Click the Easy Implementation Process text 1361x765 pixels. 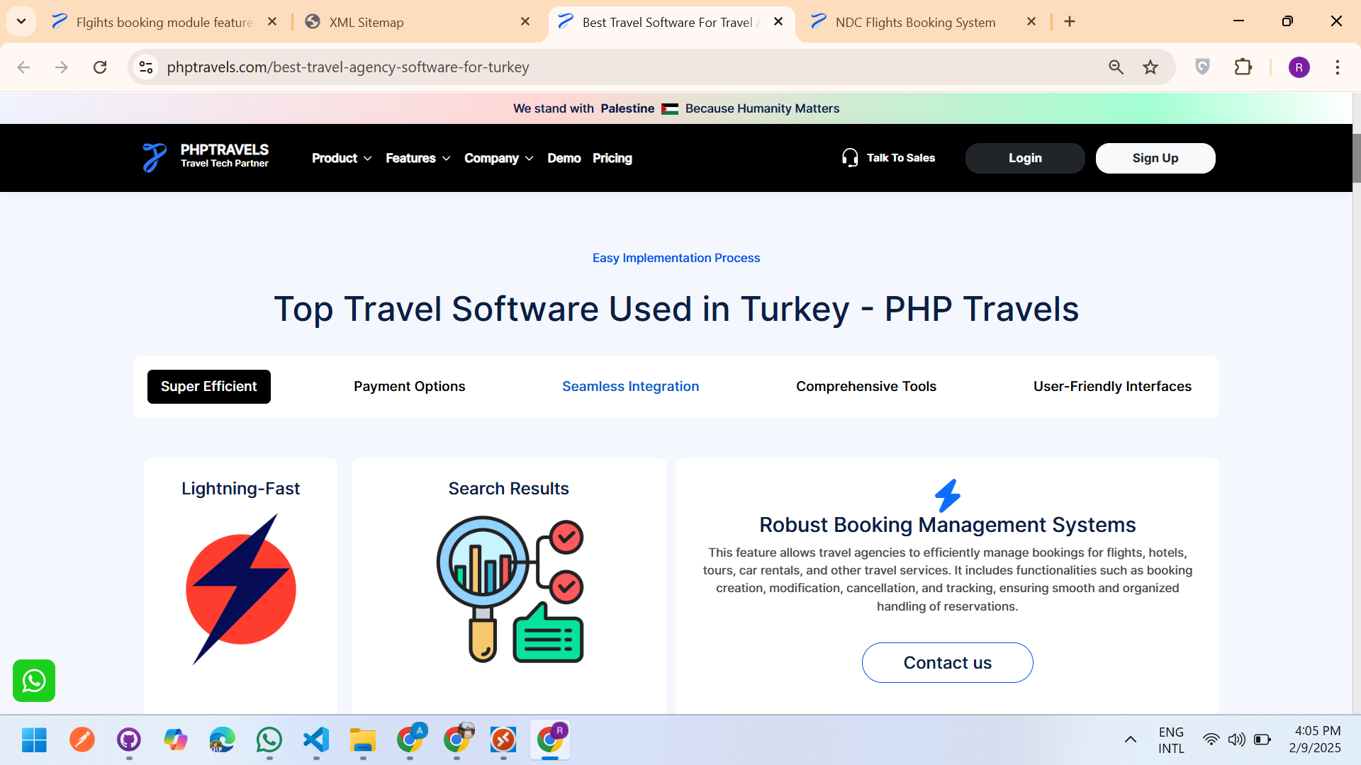pos(676,258)
